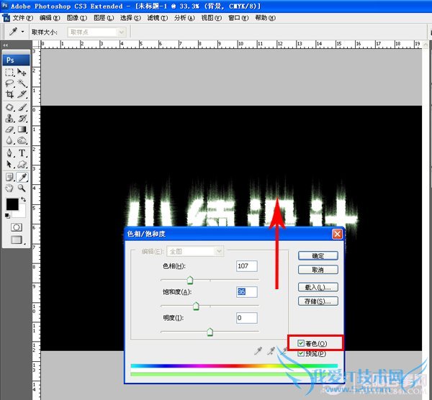
Task: Select the Lasso tool
Action: pyautogui.click(x=9, y=83)
